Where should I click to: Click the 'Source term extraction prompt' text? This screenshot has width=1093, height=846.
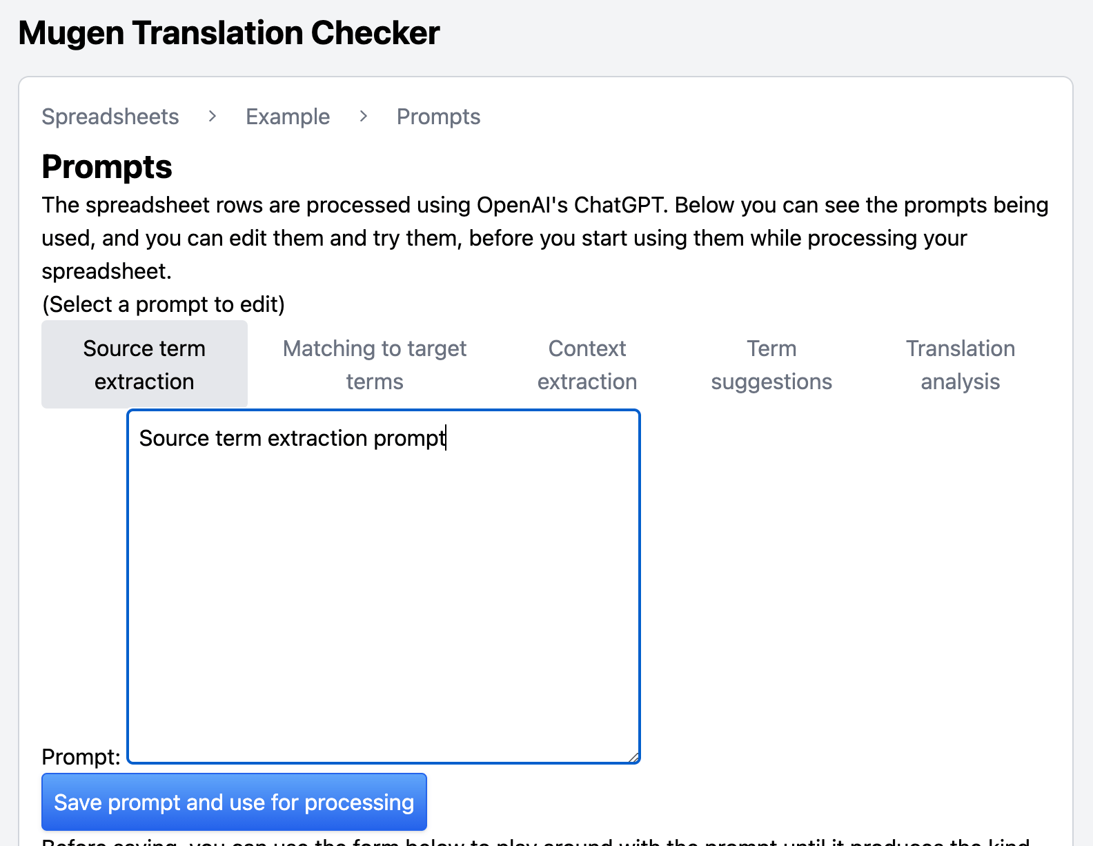(293, 438)
